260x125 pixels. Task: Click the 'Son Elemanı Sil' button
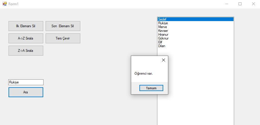pyautogui.click(x=63, y=26)
